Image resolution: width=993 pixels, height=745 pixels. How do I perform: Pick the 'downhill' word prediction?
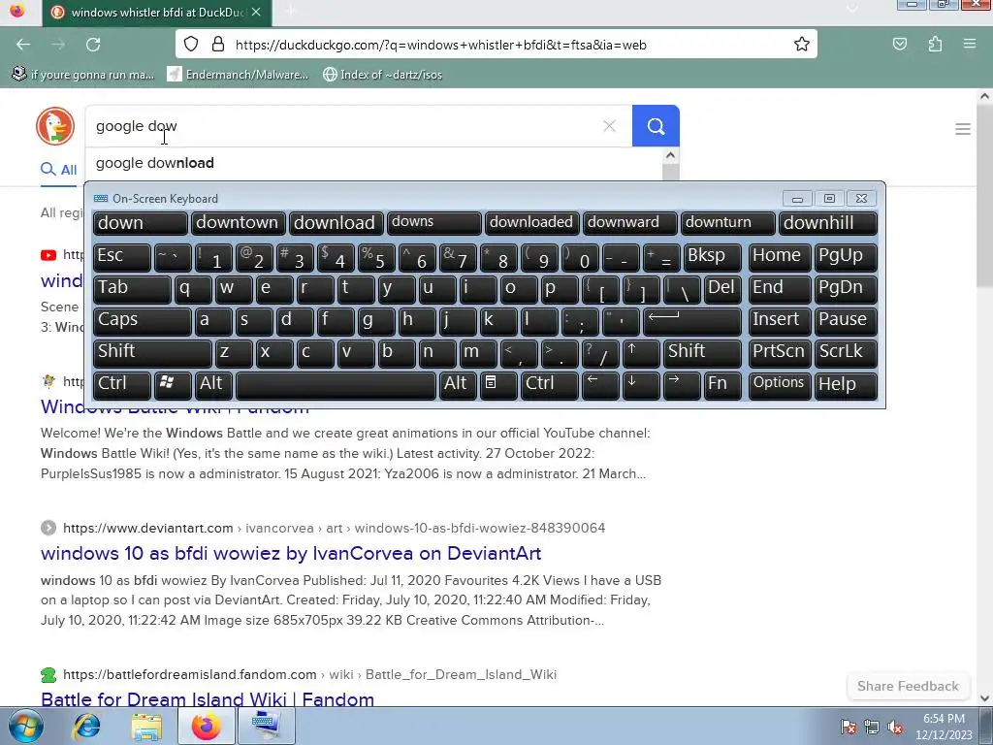point(828,223)
